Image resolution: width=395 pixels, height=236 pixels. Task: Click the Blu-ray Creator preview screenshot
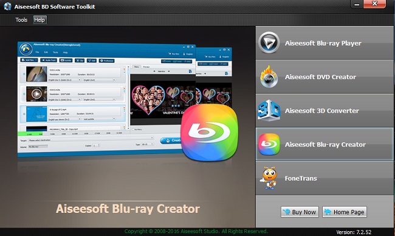(125, 100)
